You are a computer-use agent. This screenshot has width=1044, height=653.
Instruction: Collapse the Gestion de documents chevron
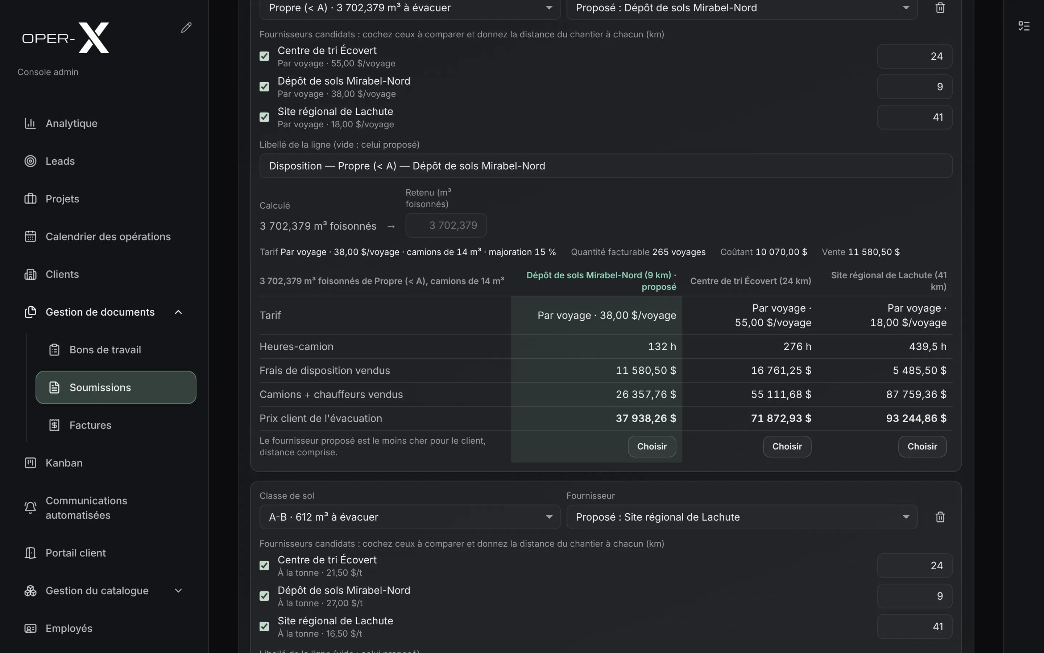click(178, 312)
